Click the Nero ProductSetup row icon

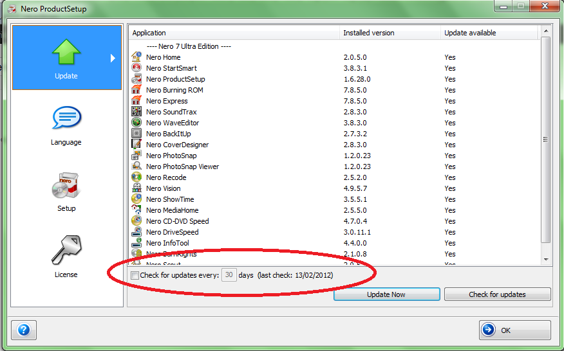pos(136,78)
